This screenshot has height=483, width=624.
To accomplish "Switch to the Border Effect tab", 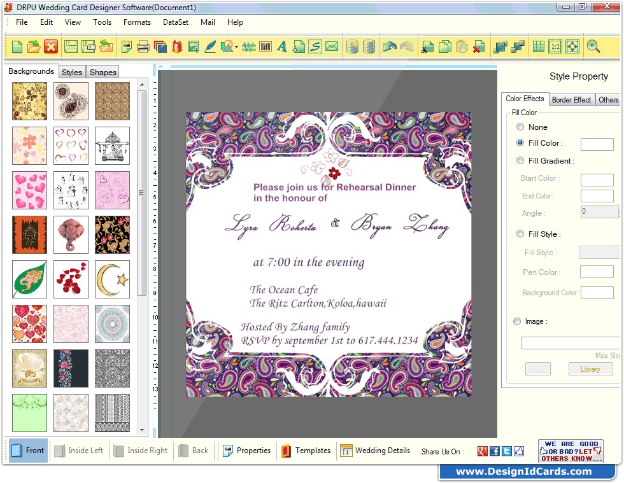I will [x=571, y=99].
